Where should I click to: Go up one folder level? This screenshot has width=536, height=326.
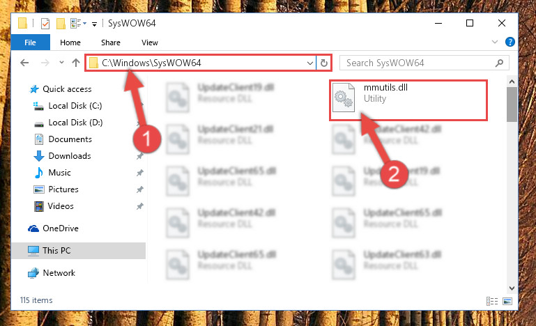(76, 63)
